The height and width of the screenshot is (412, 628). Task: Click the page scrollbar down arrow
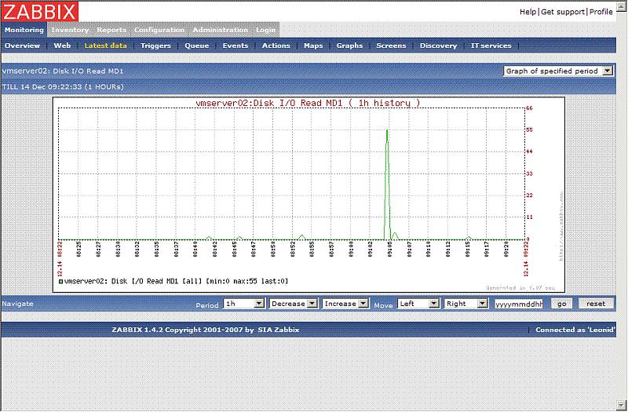[x=622, y=405]
